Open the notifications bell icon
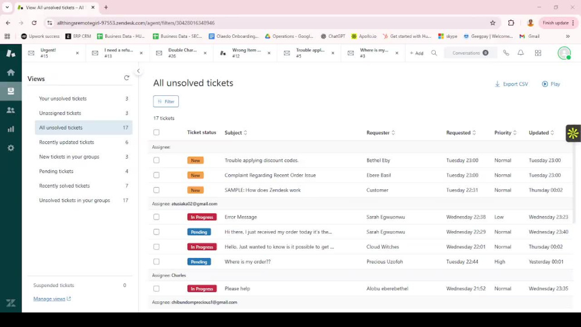Viewport: 581px width, 327px height. (521, 53)
